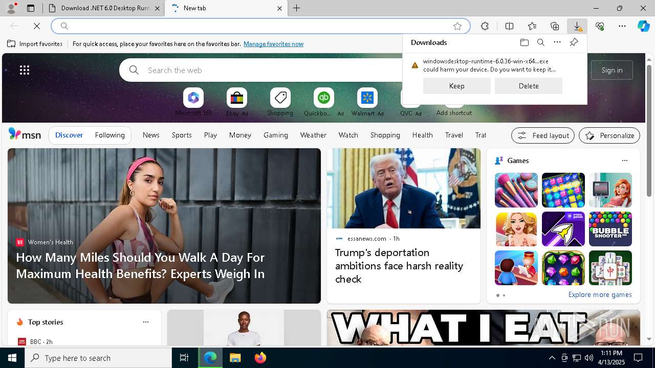
Task: Click the Search the web box
Action: coord(261,70)
